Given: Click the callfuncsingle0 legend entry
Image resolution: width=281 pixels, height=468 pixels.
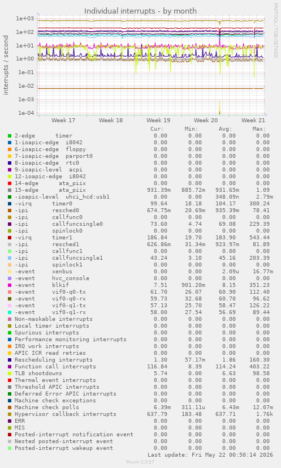Looking at the screenshot, I should (x=77, y=224).
